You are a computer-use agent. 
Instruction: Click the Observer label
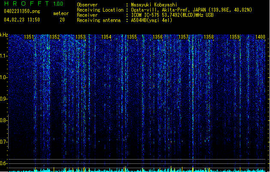point(87,5)
